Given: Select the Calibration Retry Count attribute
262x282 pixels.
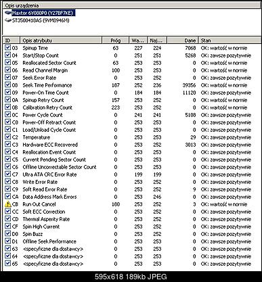Looking at the screenshot, I should [47, 108].
